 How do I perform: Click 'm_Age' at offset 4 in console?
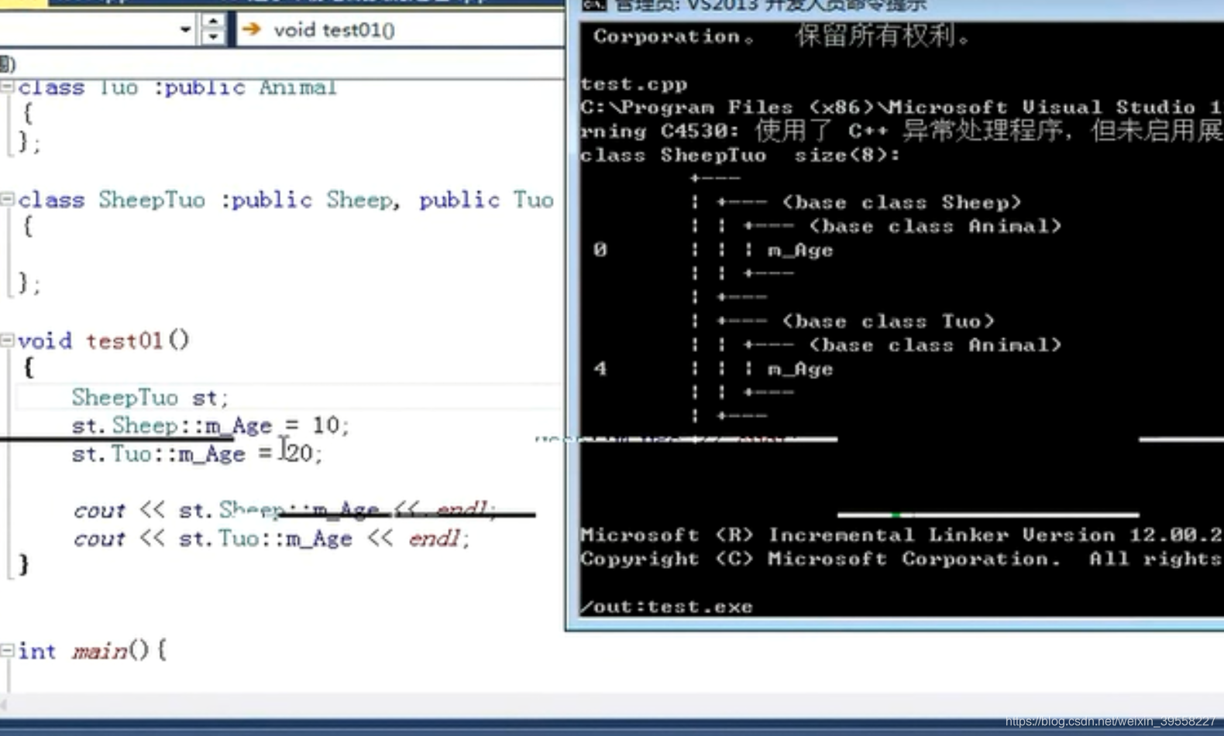coord(800,369)
